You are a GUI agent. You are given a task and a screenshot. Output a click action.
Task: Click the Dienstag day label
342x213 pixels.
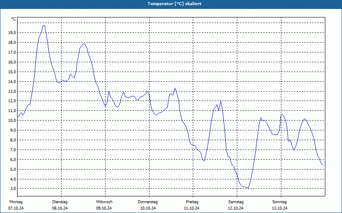pos(60,202)
